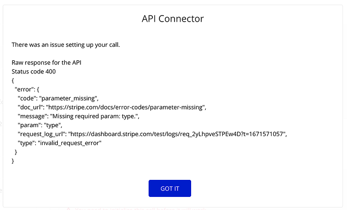Click the "code": "parameter_missing" line
Screen dimensions: 347x210
click(58, 98)
